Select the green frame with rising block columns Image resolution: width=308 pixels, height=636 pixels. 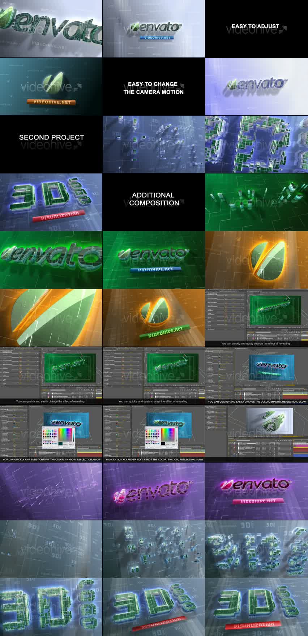(257, 202)
